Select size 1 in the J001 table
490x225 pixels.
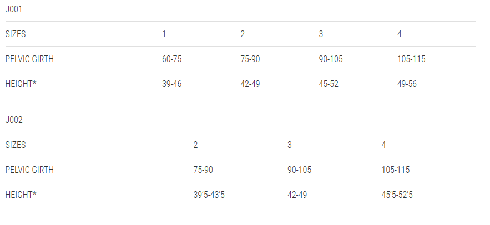(164, 34)
